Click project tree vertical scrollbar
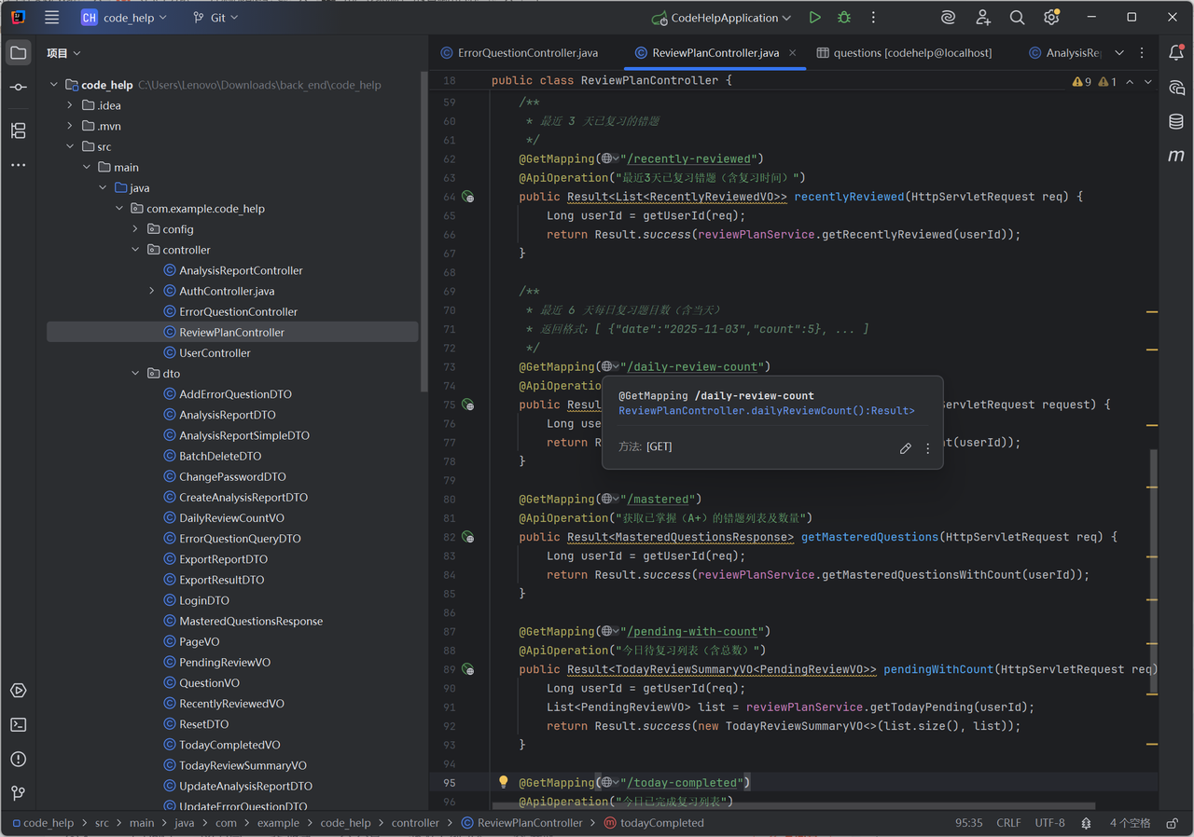This screenshot has width=1194, height=837. (423, 233)
